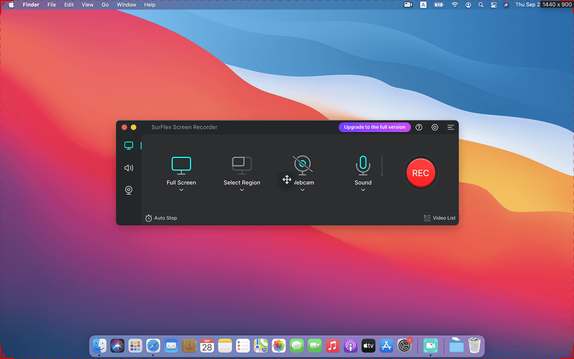The height and width of the screenshot is (359, 574).
Task: Open the View menu
Action: tap(87, 5)
